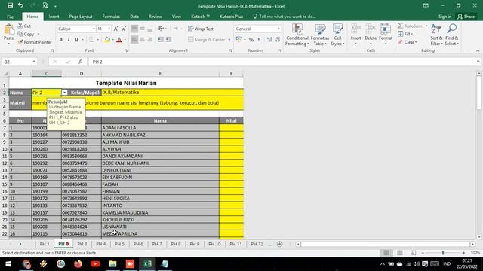Image resolution: width=483 pixels, height=271 pixels.
Task: Apply percent style
Action: tap(251, 40)
